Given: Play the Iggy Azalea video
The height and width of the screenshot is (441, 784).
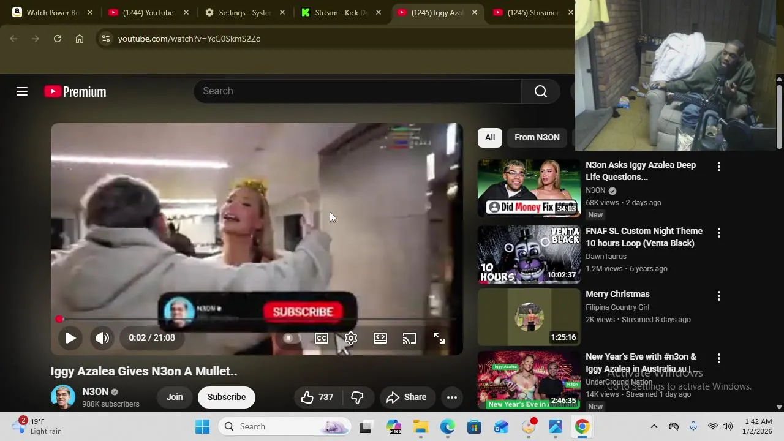Looking at the screenshot, I should tap(70, 337).
